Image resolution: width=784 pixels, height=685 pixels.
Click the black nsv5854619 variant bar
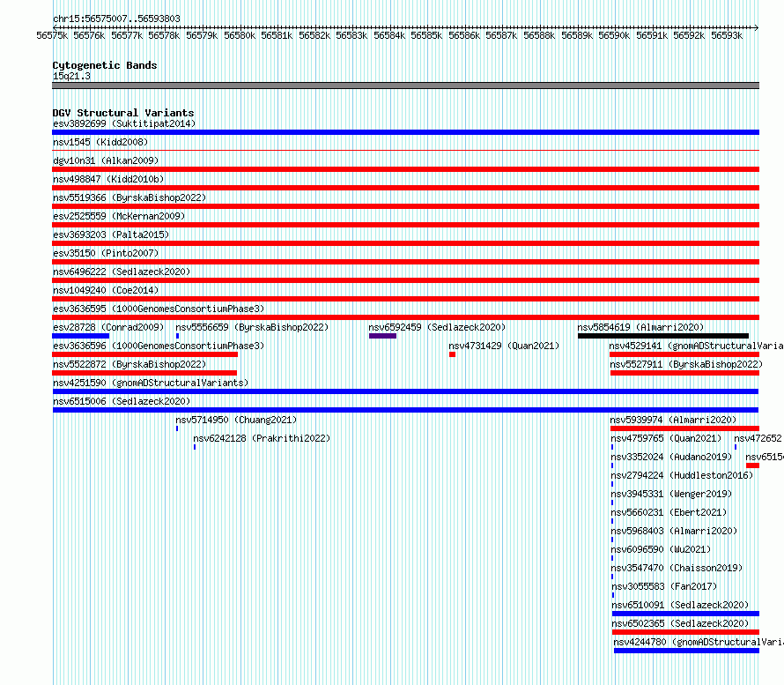coord(663,336)
